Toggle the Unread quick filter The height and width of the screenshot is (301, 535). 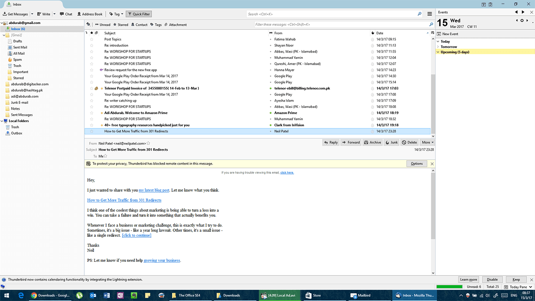click(x=102, y=25)
